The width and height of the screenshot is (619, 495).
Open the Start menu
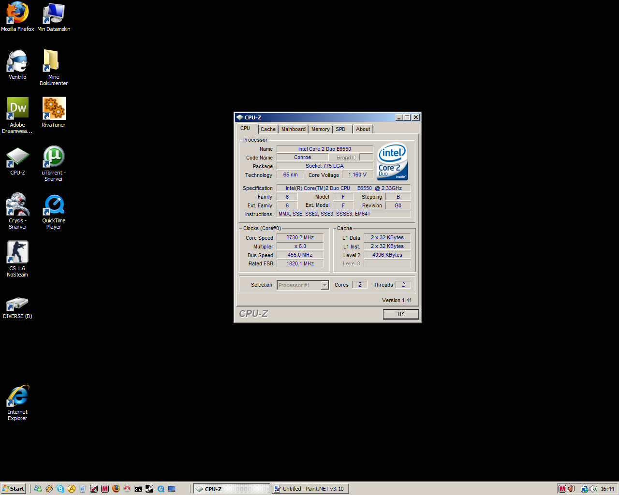(x=14, y=489)
